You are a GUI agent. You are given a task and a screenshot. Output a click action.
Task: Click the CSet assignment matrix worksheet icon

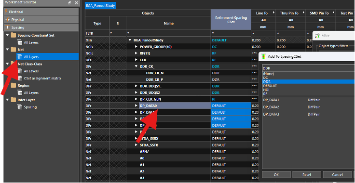point(20,78)
